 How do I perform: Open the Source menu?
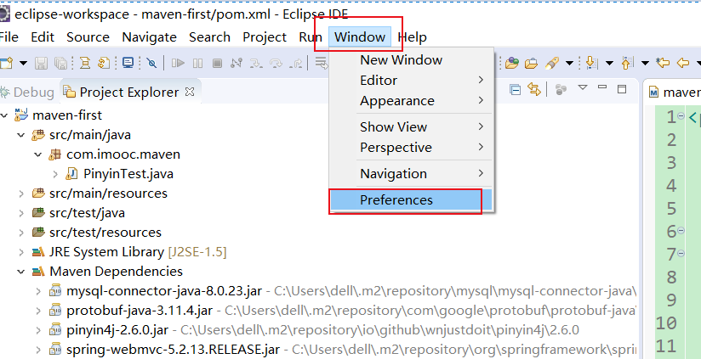88,37
